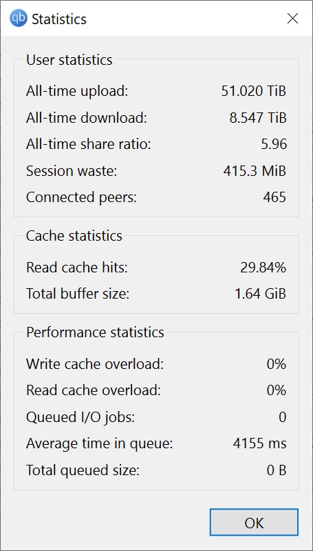Click the Write cache overload label

click(x=95, y=364)
